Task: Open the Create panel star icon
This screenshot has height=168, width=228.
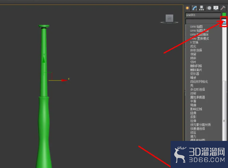Action: 187,8
